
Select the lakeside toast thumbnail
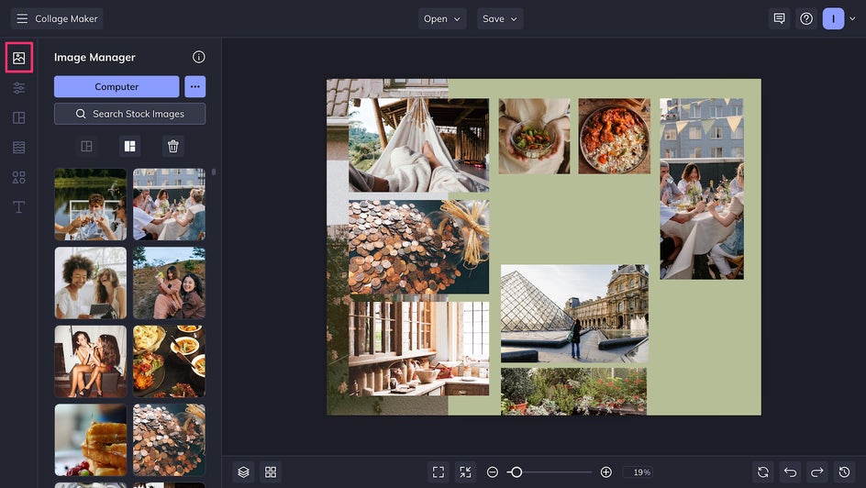[x=91, y=205]
